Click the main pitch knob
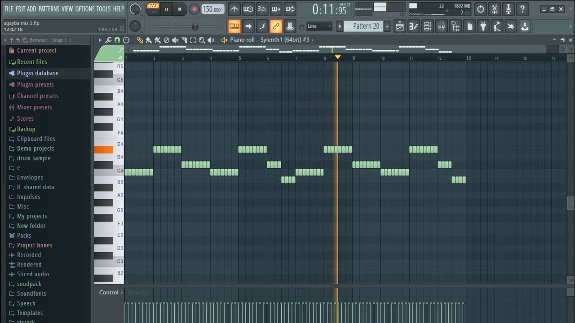This screenshot has height=323, width=575. point(135,26)
